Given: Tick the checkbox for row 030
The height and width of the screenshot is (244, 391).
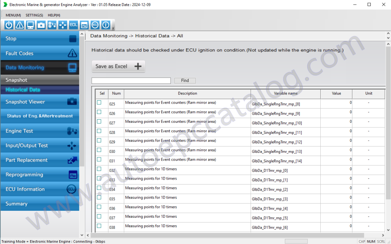Looking at the screenshot, I should [x=99, y=150].
